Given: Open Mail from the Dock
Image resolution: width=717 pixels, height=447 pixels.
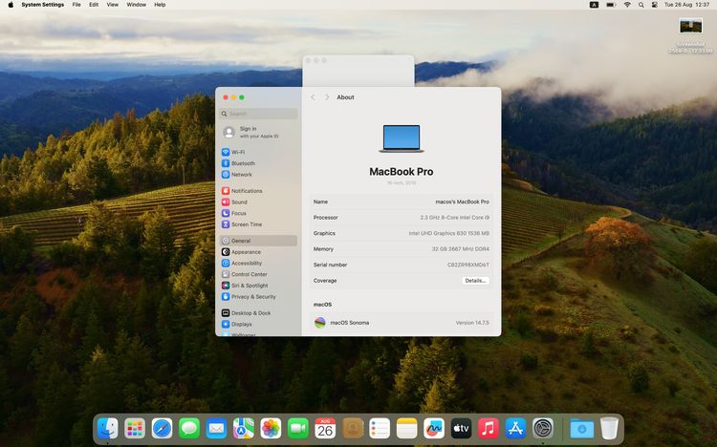Looking at the screenshot, I should coord(216,429).
